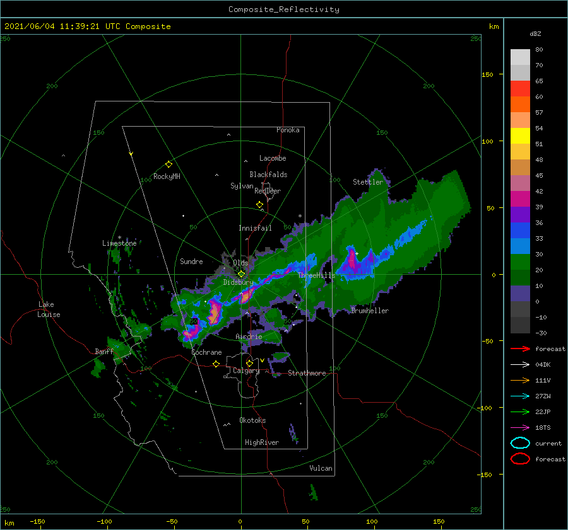Click the 'current' legend label
568x530 pixels.
pos(548,444)
